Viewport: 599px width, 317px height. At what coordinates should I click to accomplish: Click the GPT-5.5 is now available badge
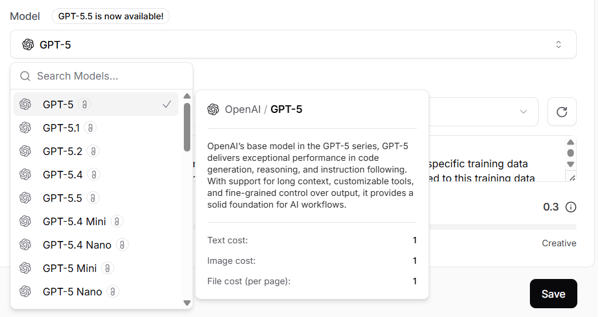click(x=111, y=16)
